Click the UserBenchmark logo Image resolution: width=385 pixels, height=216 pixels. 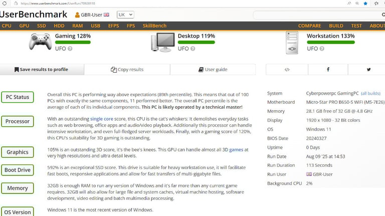coord(34,15)
